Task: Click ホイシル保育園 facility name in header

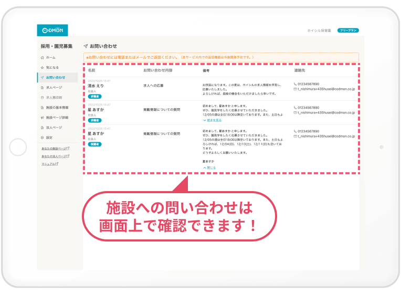Action: point(319,30)
